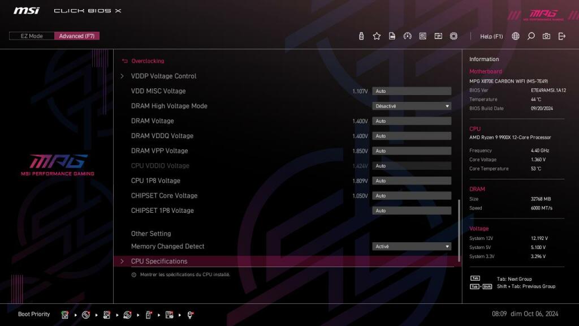Image resolution: width=579 pixels, height=326 pixels.
Task: Exit BIOS using the exit door icon
Action: pyautogui.click(x=561, y=36)
